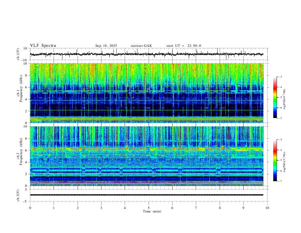The height and width of the screenshot is (233, 301).
Task: Click the ch.2 "Frequency (kHz)" axis label
Action: click(21, 152)
